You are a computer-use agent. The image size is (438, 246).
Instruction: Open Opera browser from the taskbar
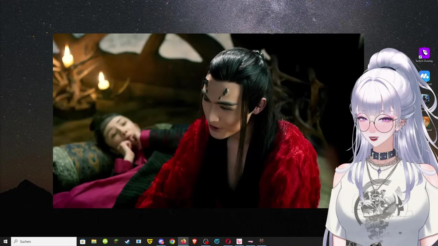(x=228, y=242)
